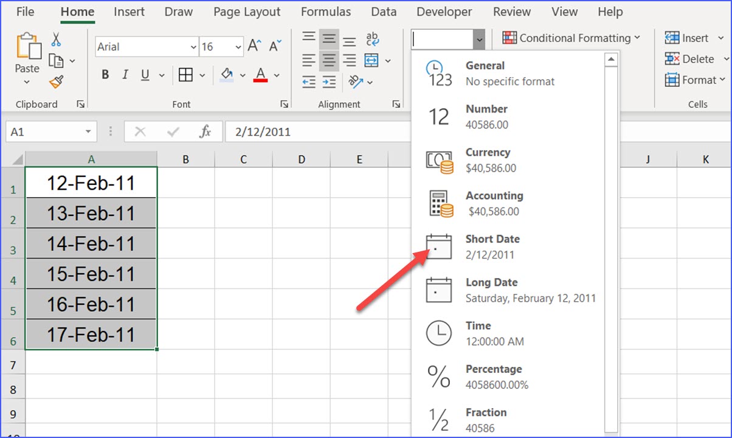732x438 pixels.
Task: Choose the Number format option
Action: (x=508, y=116)
